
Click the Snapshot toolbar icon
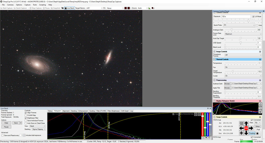click(x=55, y=8)
